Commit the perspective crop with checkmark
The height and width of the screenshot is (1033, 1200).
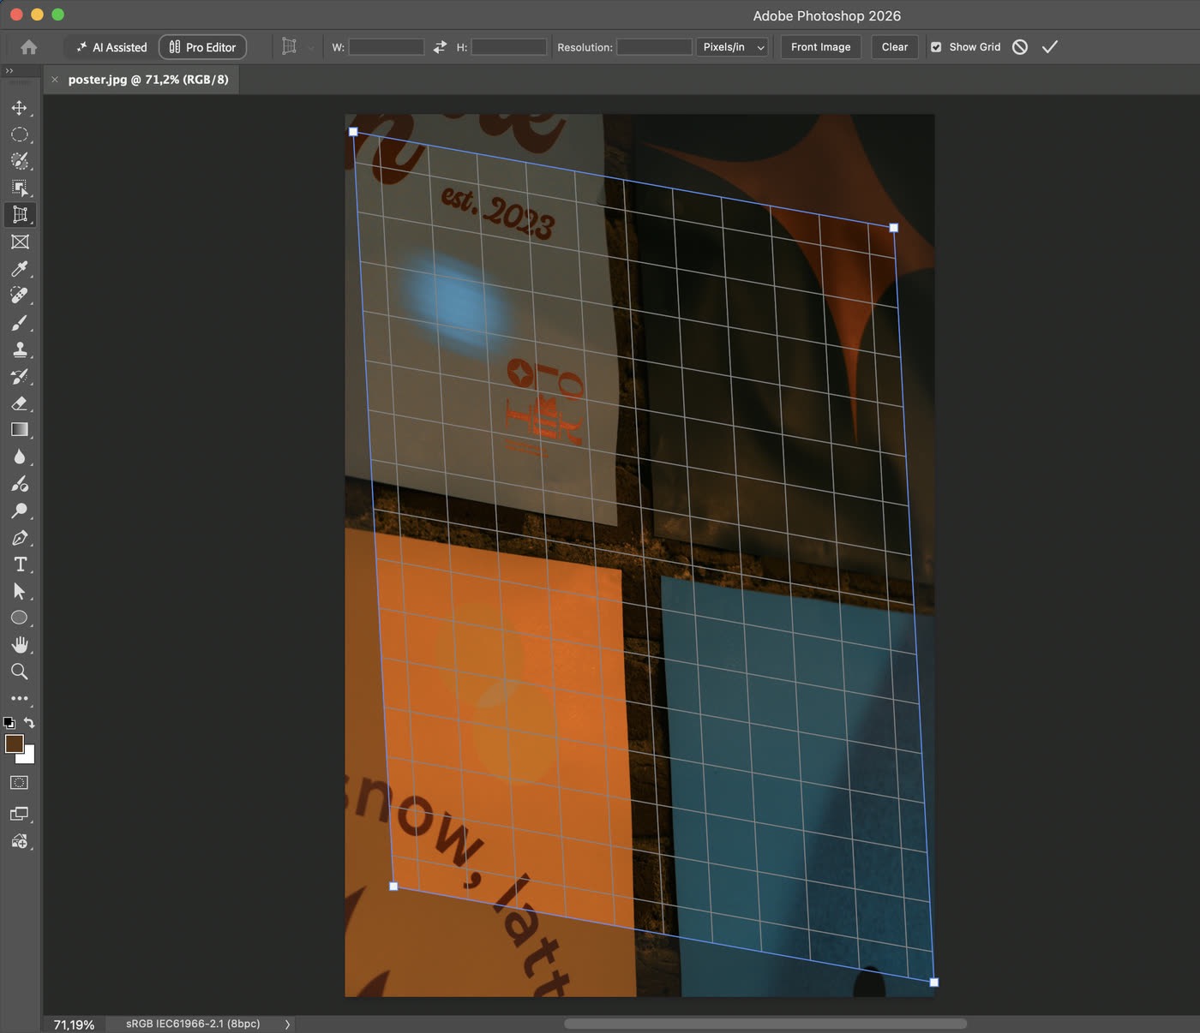[x=1050, y=47]
